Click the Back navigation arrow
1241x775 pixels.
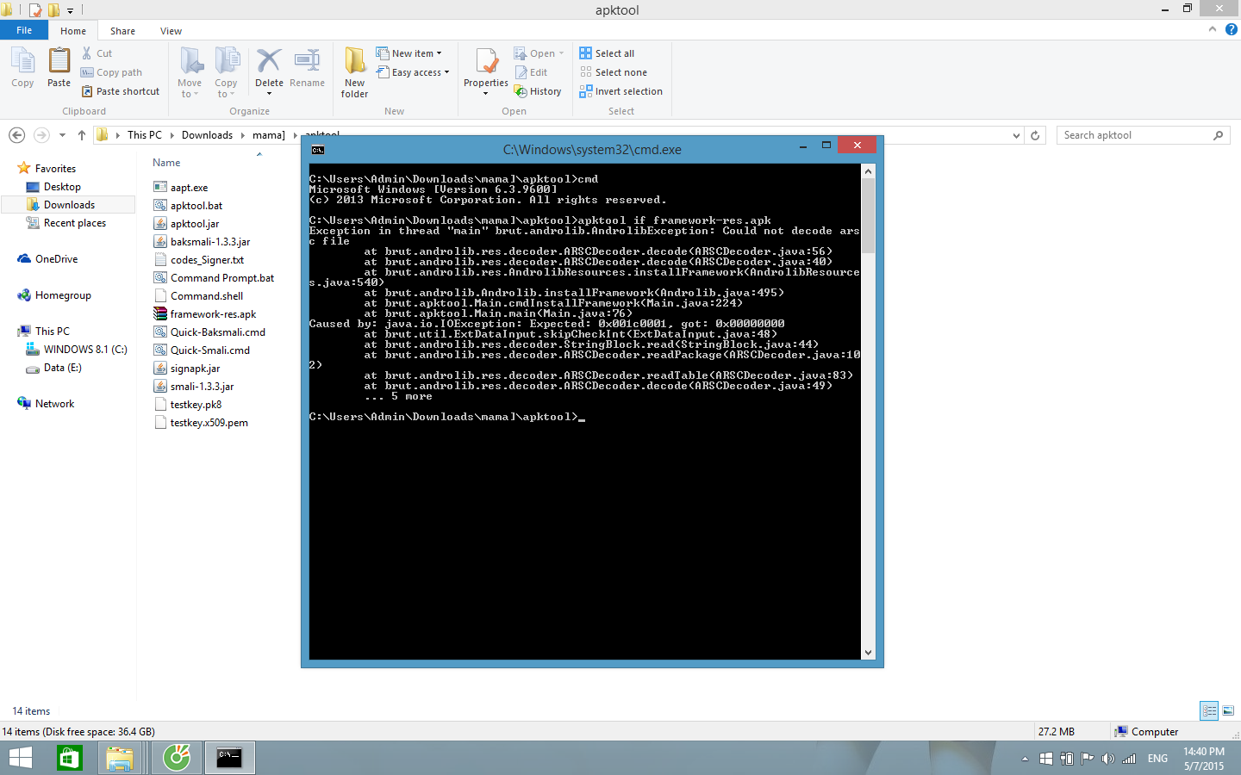[16, 135]
